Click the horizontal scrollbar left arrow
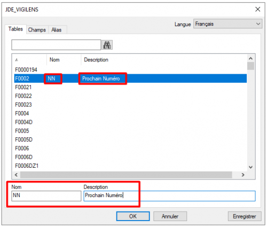 pos(16,175)
